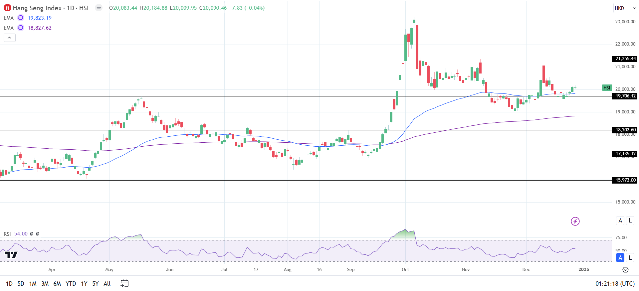This screenshot has width=639, height=291.
Task: Select the 1D time range
Action: (x=9, y=284)
